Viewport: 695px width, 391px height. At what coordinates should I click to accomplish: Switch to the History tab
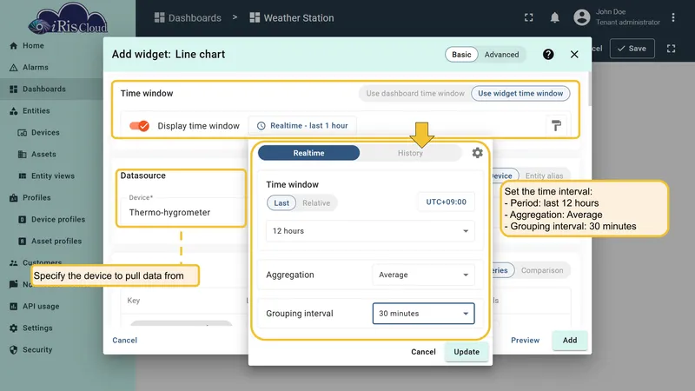point(410,153)
